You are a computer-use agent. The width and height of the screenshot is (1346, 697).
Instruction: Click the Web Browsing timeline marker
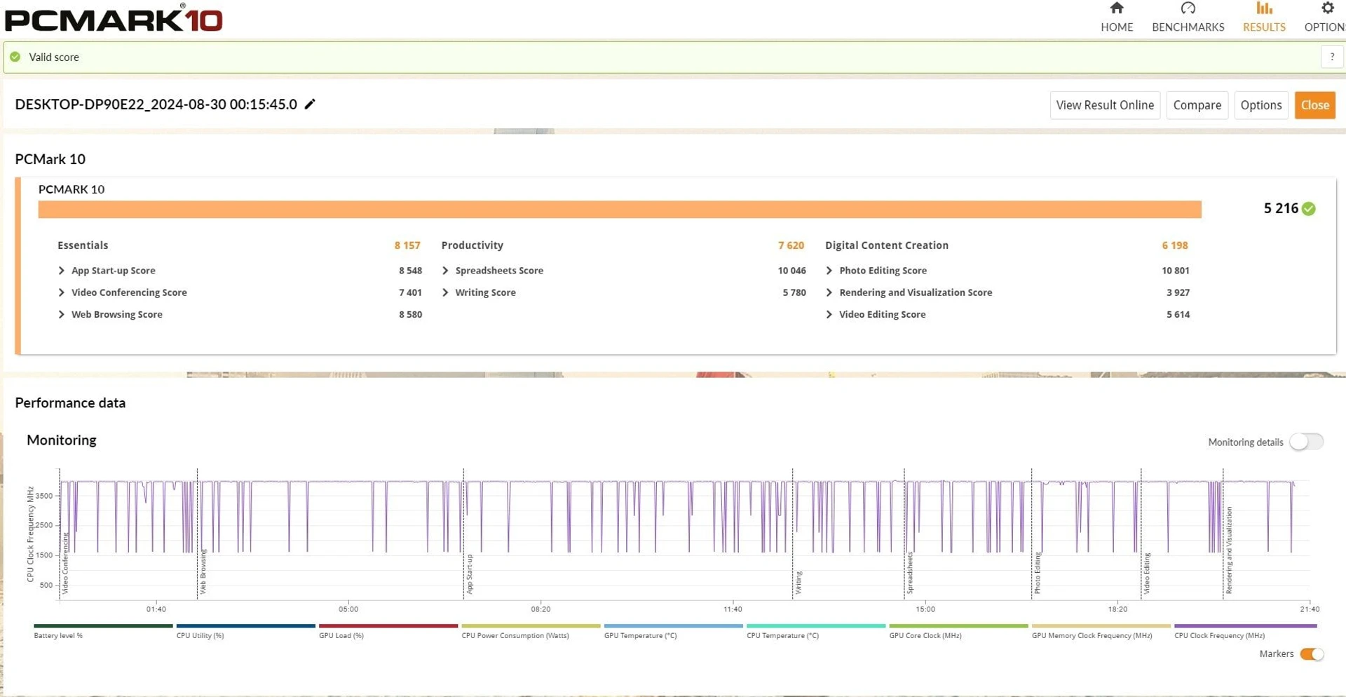[x=203, y=572]
